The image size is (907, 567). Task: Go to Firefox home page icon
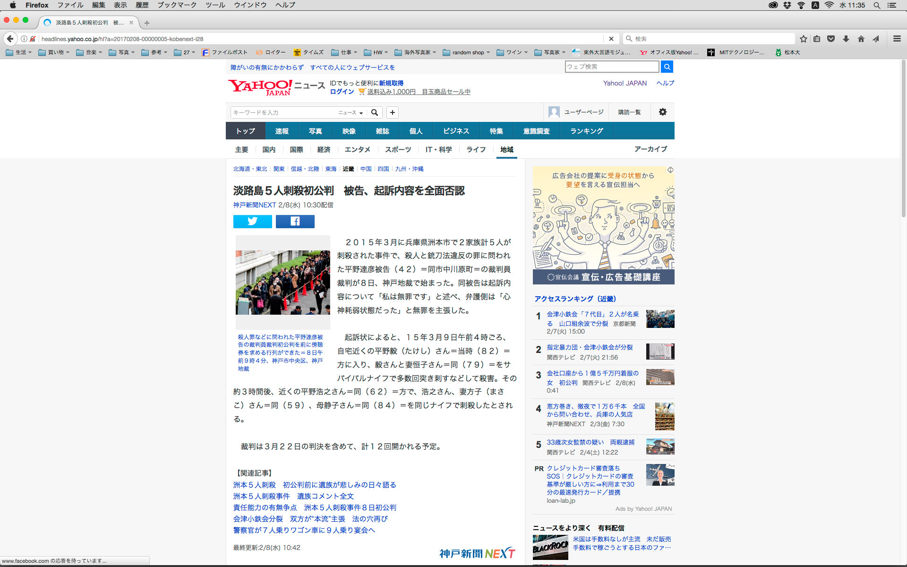pyautogui.click(x=861, y=39)
